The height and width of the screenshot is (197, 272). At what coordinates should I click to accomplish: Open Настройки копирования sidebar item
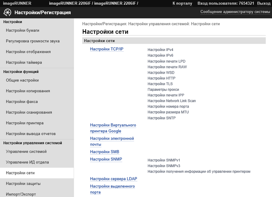click(28, 91)
